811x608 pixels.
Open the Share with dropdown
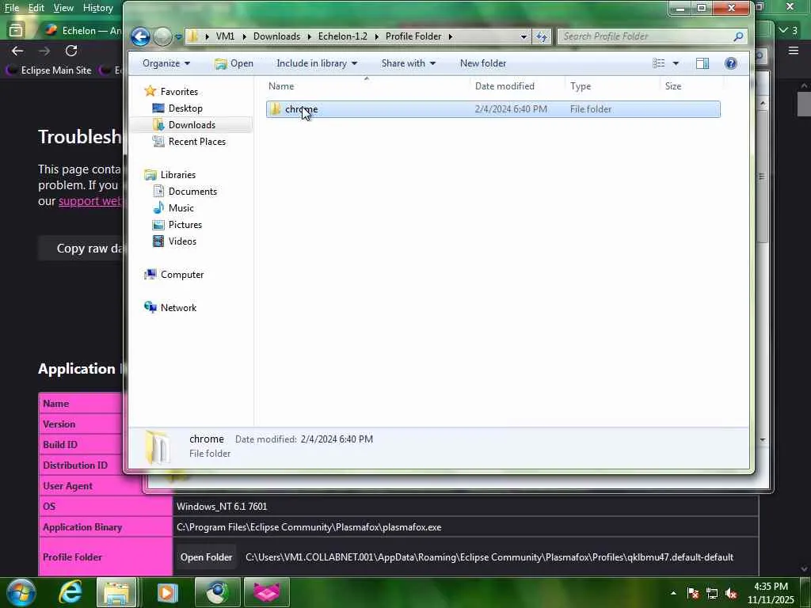click(x=408, y=63)
